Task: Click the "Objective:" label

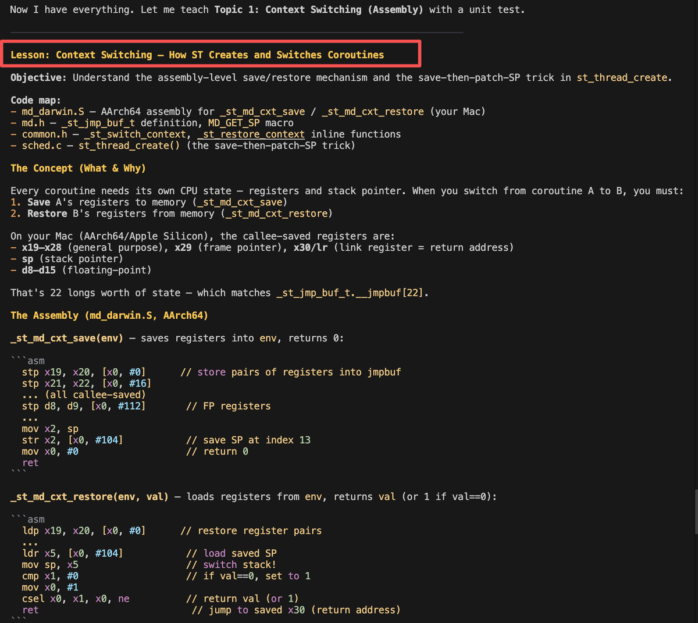Action: click(38, 77)
